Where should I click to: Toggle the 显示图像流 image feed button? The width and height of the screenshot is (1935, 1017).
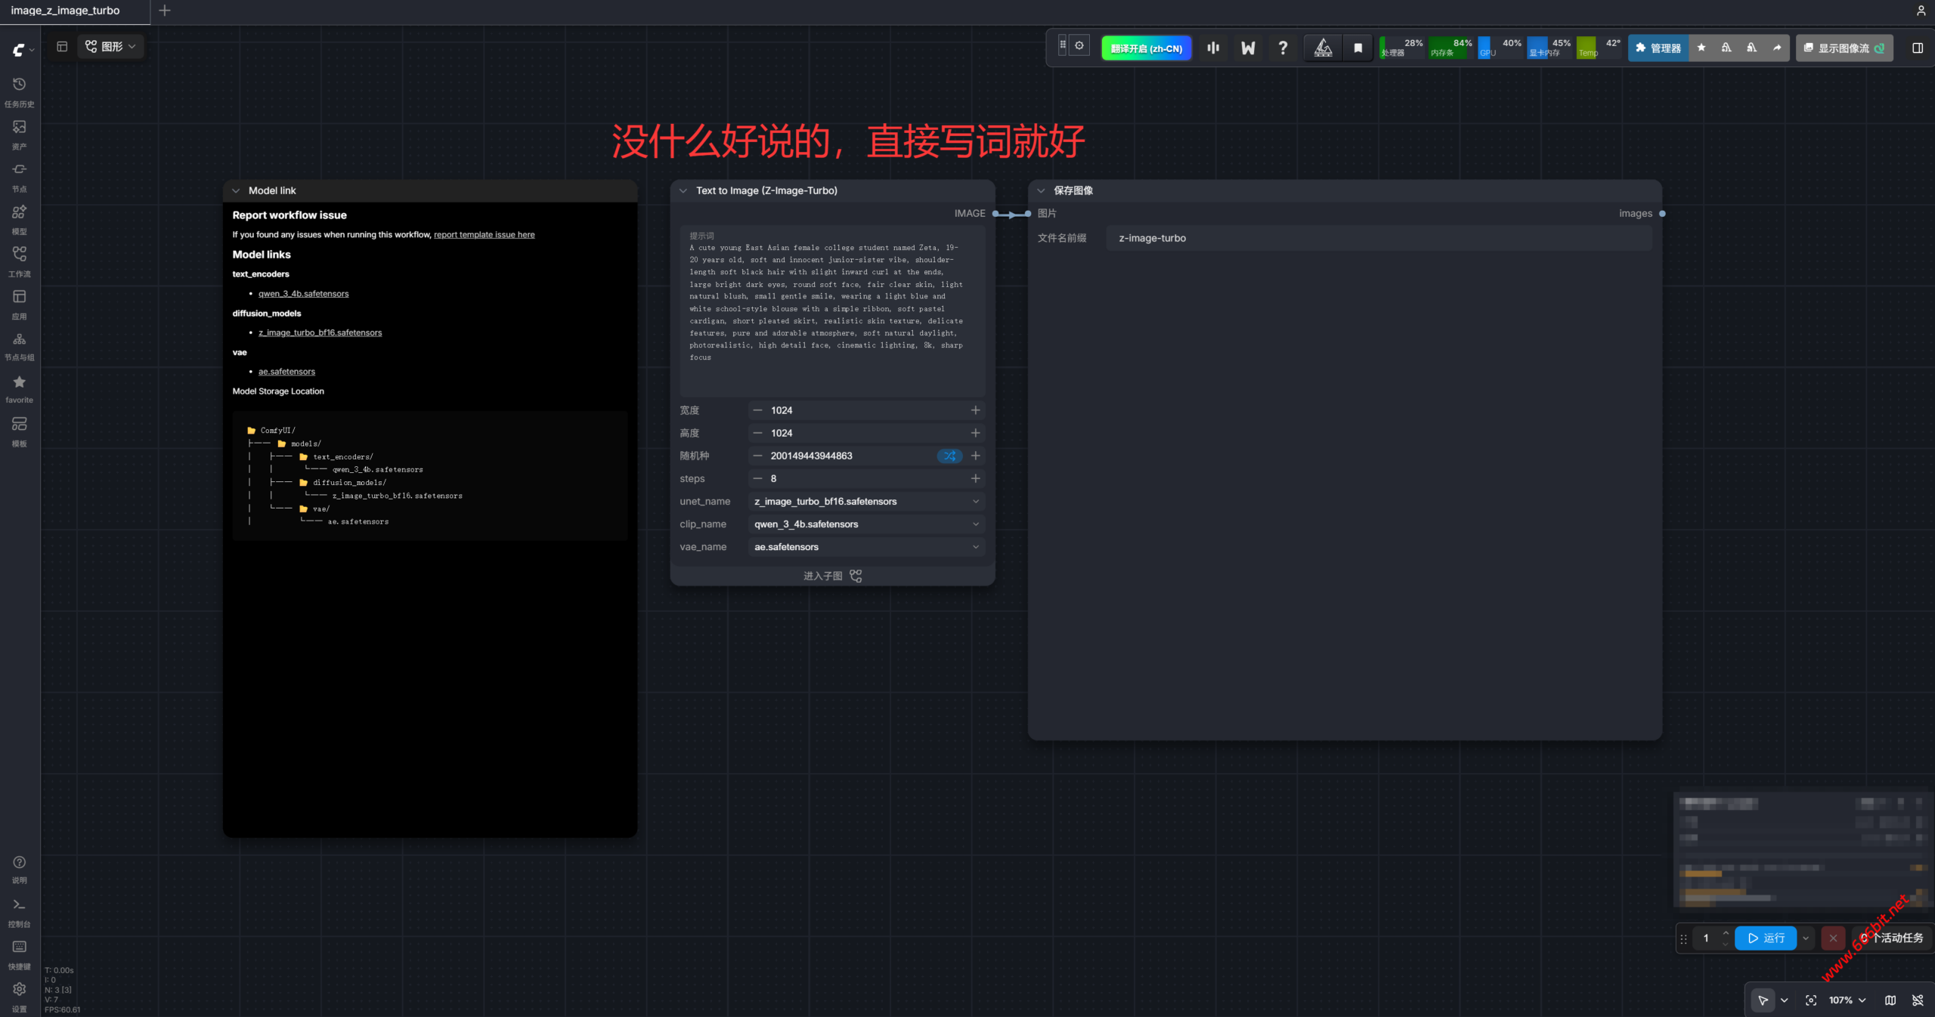click(x=1844, y=48)
